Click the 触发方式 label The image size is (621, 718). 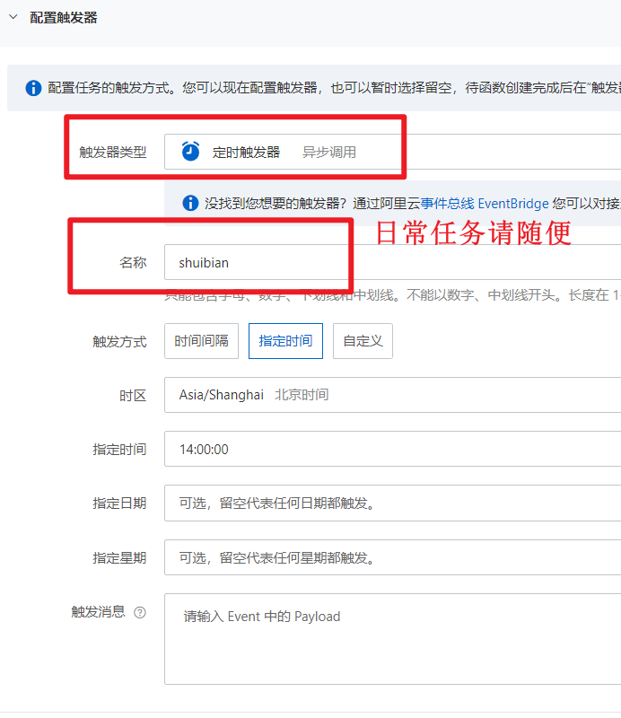coord(119,342)
